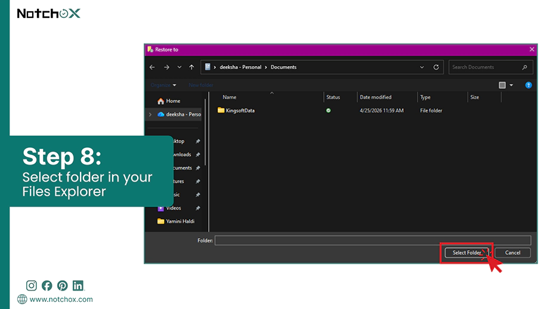Open the view options dropdown arrow
This screenshot has height=309, width=550.
511,85
